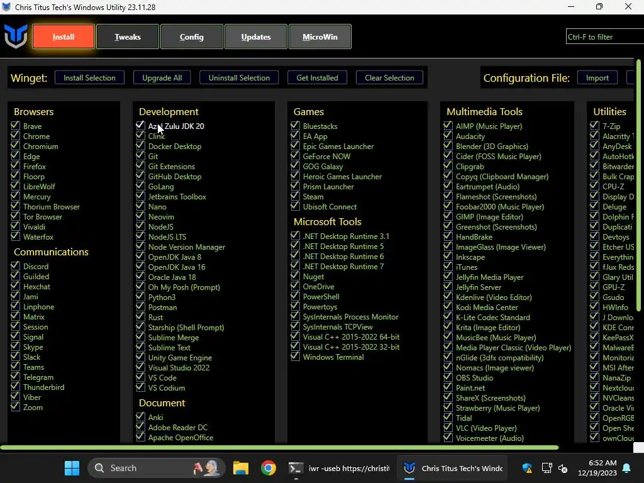Toggle Epic Games Launcher checkbox

[295, 146]
